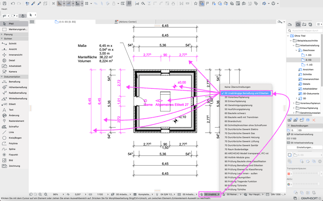Select the Pfeil arrow tool
The image size is (323, 201).
pos(14,24)
